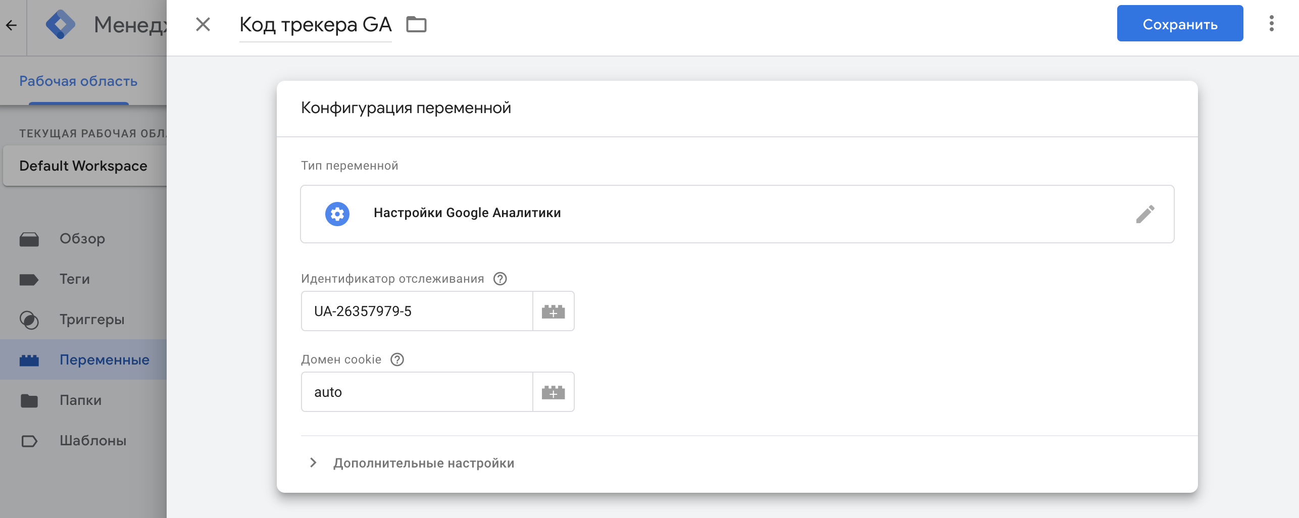The height and width of the screenshot is (518, 1299).
Task: Go back with the left arrow icon
Action: click(x=11, y=25)
